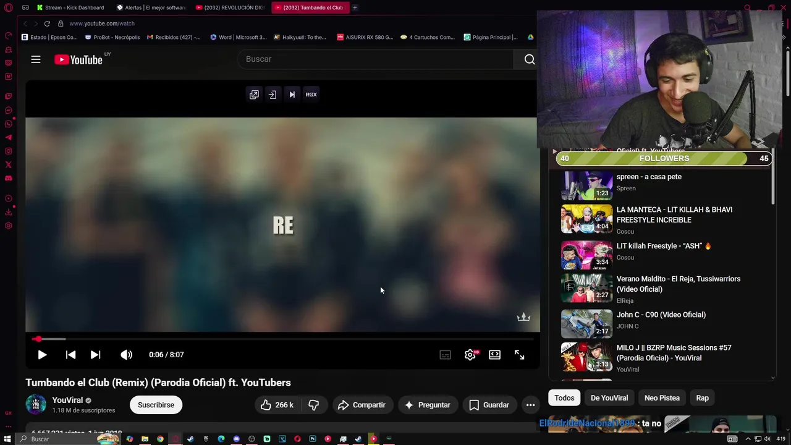The width and height of the screenshot is (791, 445).
Task: Switch video to fullscreen
Action: 519,355
